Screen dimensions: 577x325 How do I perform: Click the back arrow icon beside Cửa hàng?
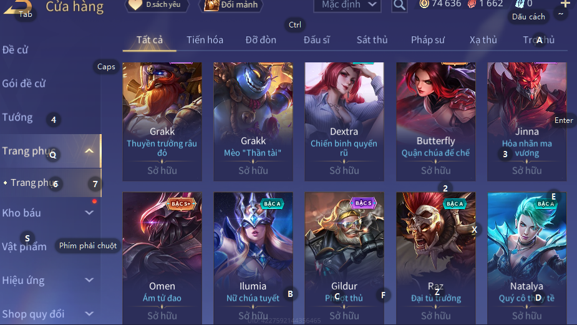(x=17, y=7)
